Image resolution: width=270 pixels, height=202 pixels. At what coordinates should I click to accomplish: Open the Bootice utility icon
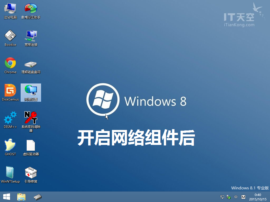[10, 36]
